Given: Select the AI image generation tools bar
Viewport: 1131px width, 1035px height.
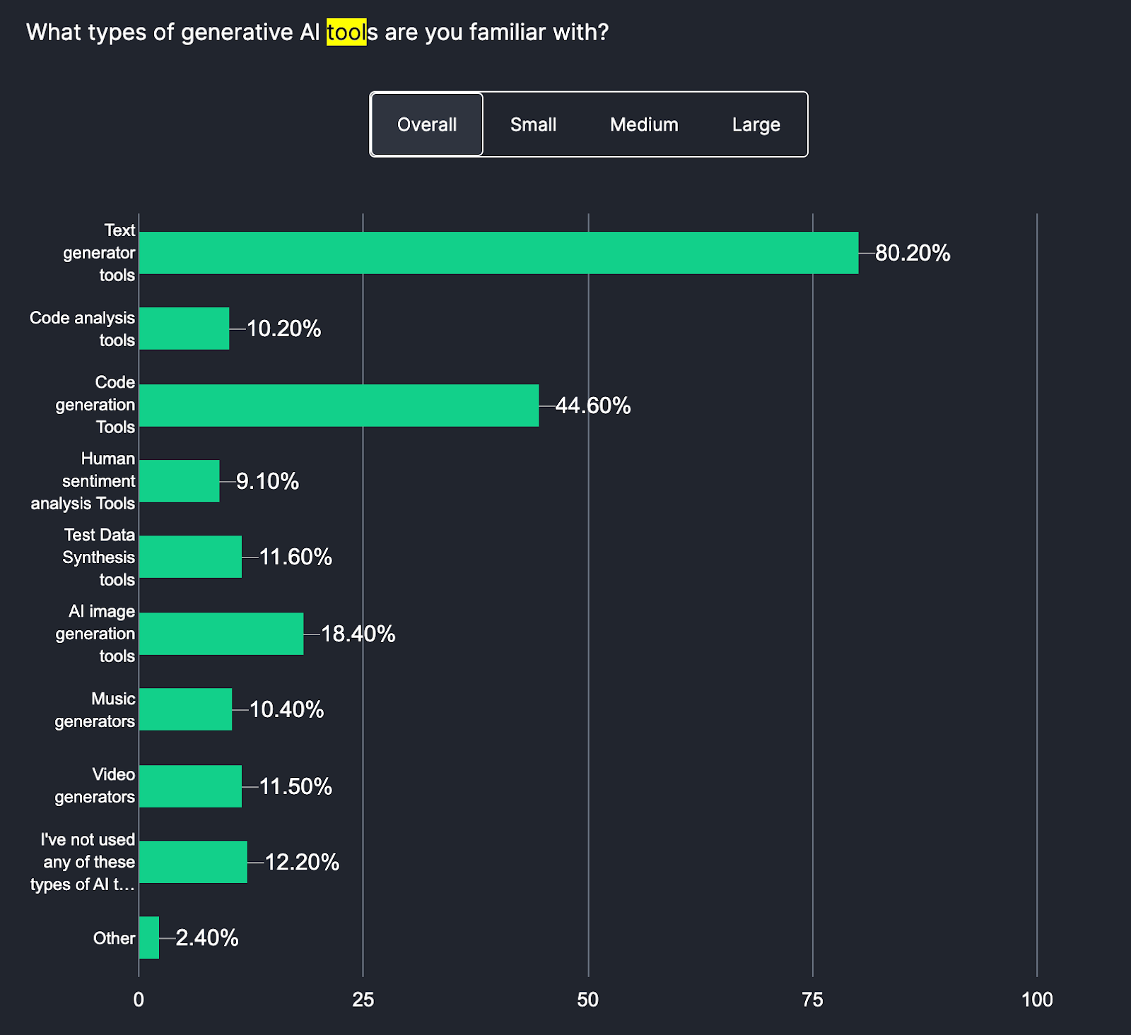Looking at the screenshot, I should 219,633.
